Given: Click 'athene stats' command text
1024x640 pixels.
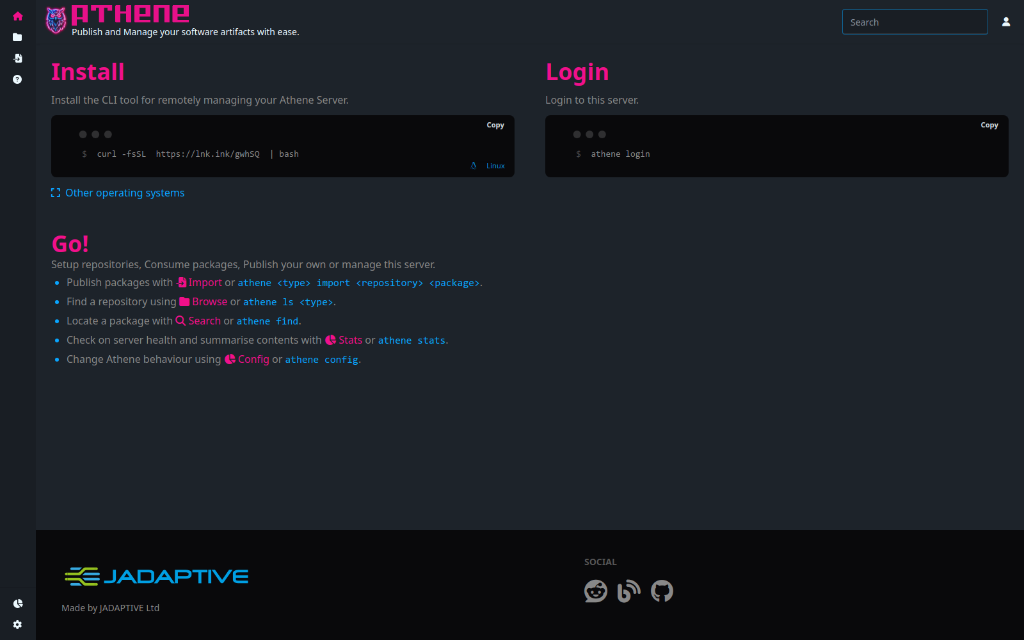Looking at the screenshot, I should 412,340.
